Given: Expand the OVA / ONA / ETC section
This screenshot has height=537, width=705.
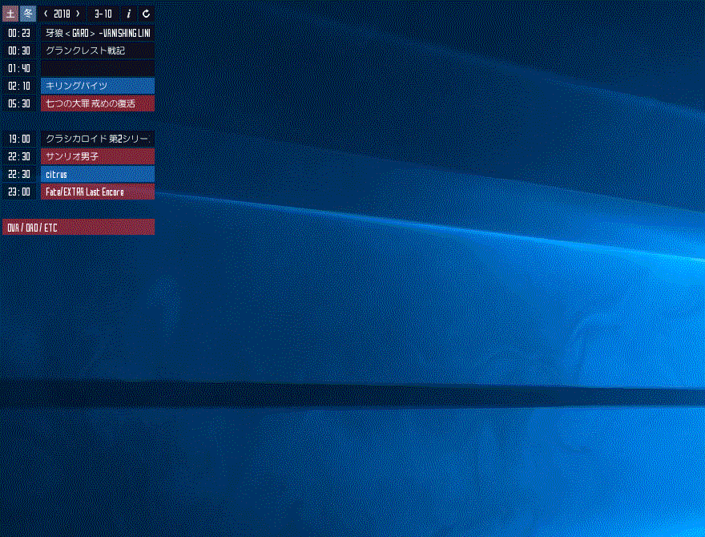Looking at the screenshot, I should 79,227.
